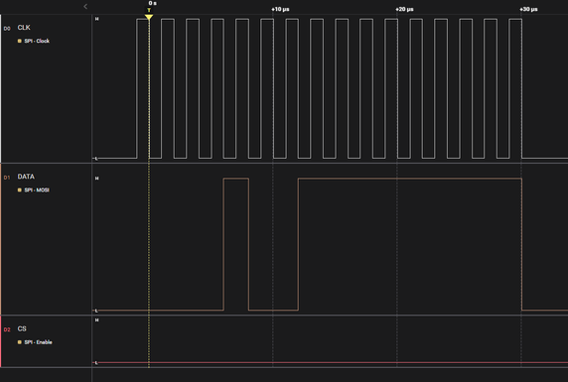Viewport: 568px width, 382px height.
Task: Select the DATA channel label
Action: point(26,177)
